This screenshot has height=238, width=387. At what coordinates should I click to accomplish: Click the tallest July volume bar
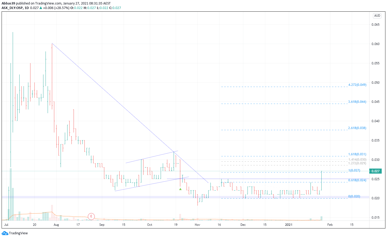tap(11, 194)
